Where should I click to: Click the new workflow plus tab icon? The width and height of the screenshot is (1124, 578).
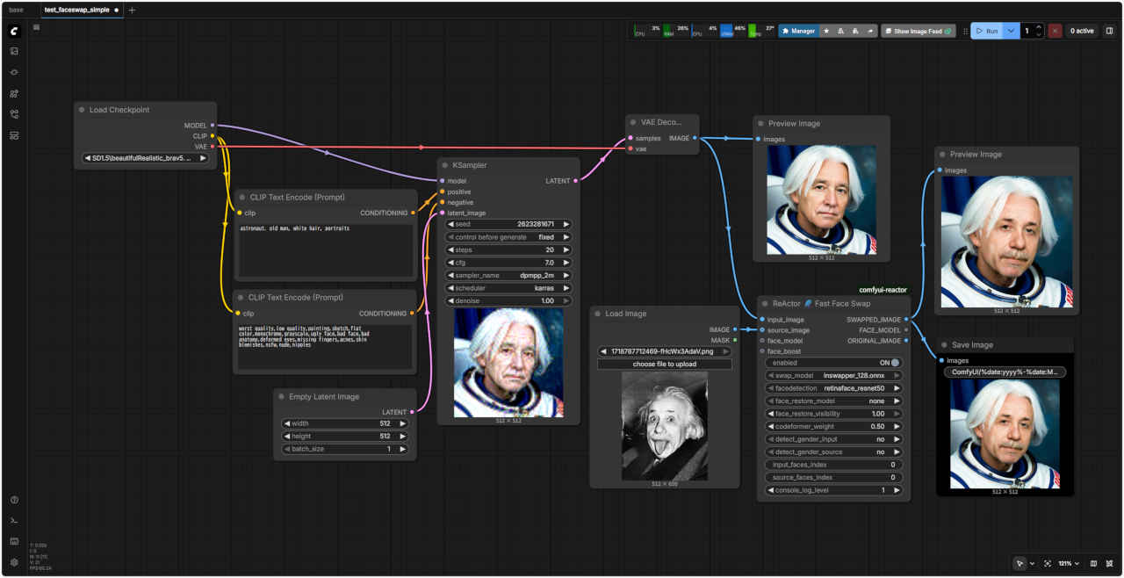click(x=132, y=11)
